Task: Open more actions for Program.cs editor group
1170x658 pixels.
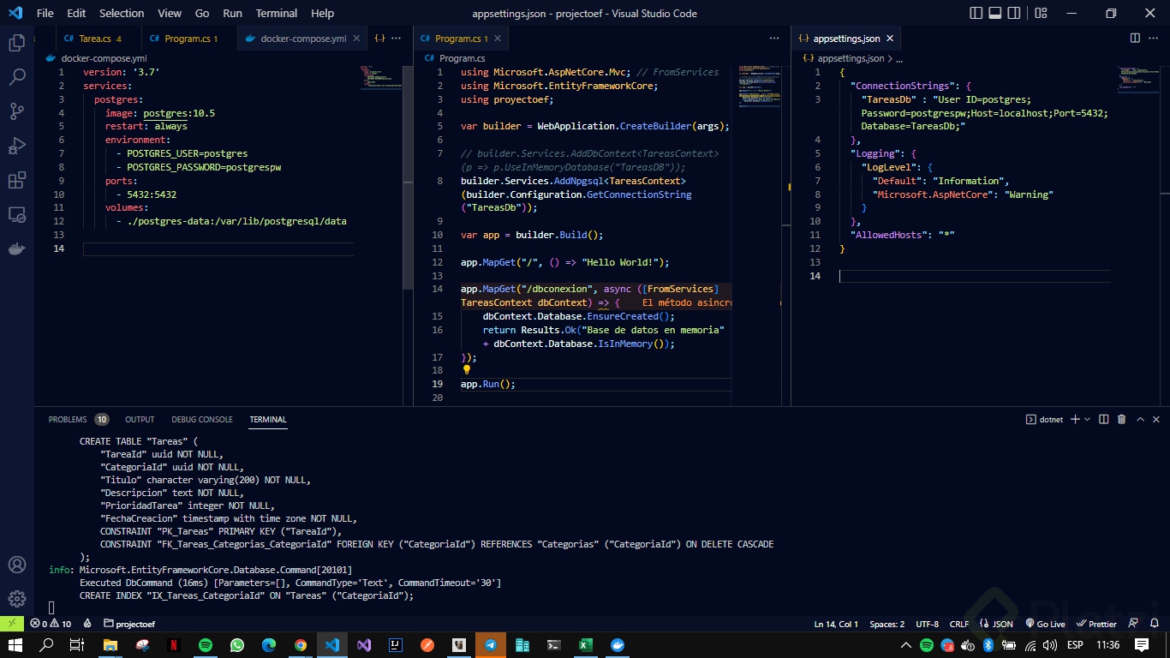Action: [774, 39]
